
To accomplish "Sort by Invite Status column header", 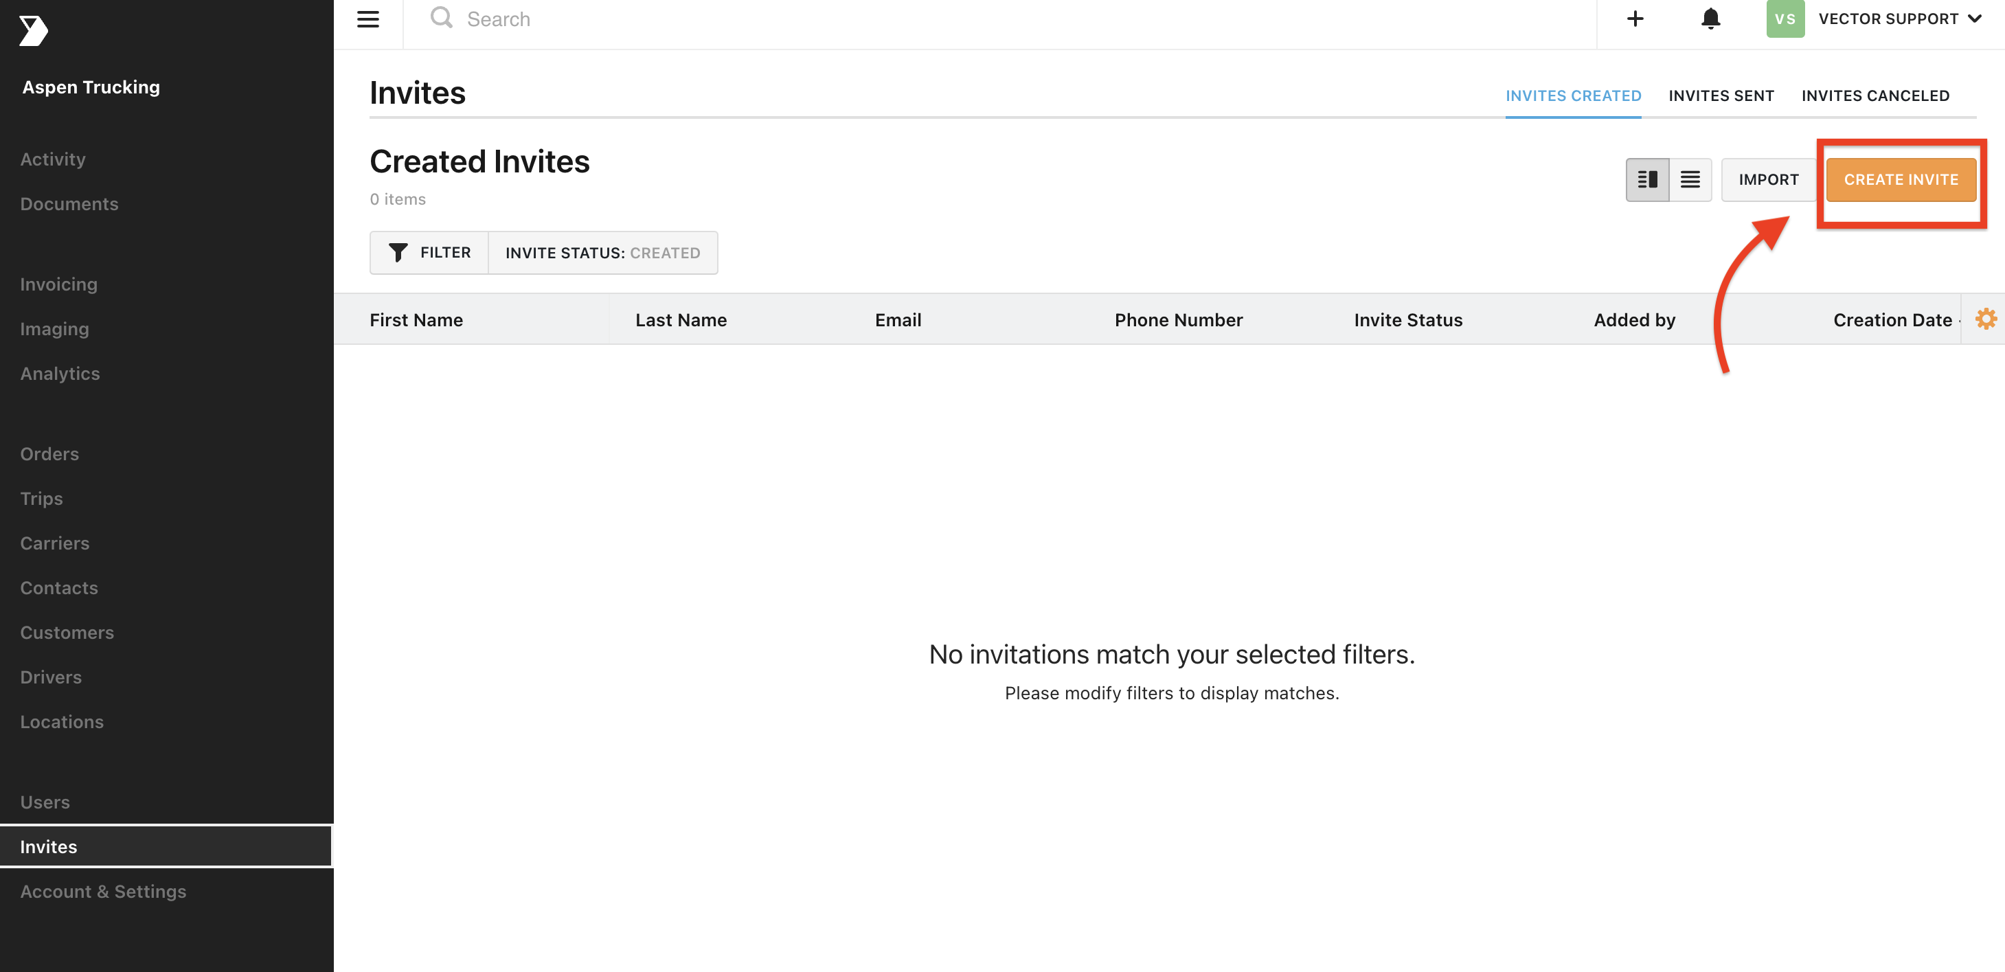I will click(1408, 320).
